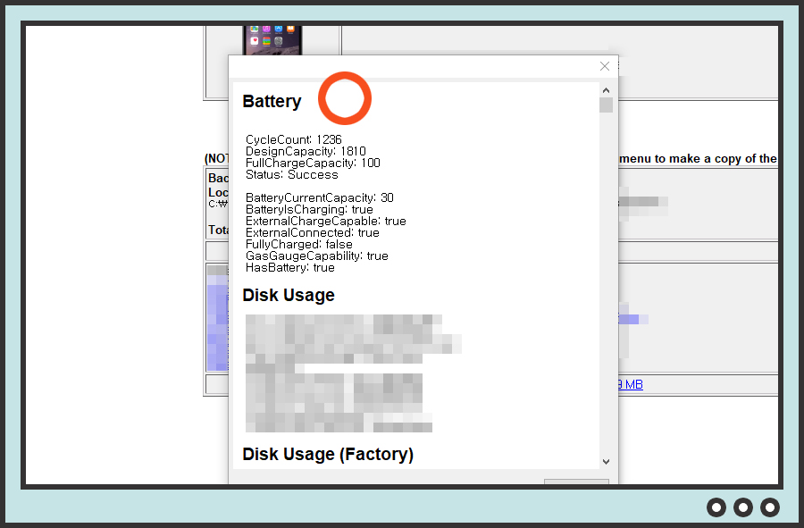Viewport: 804px width, 528px height.
Task: Select the iPhone home screen thumbnail
Action: [272, 40]
